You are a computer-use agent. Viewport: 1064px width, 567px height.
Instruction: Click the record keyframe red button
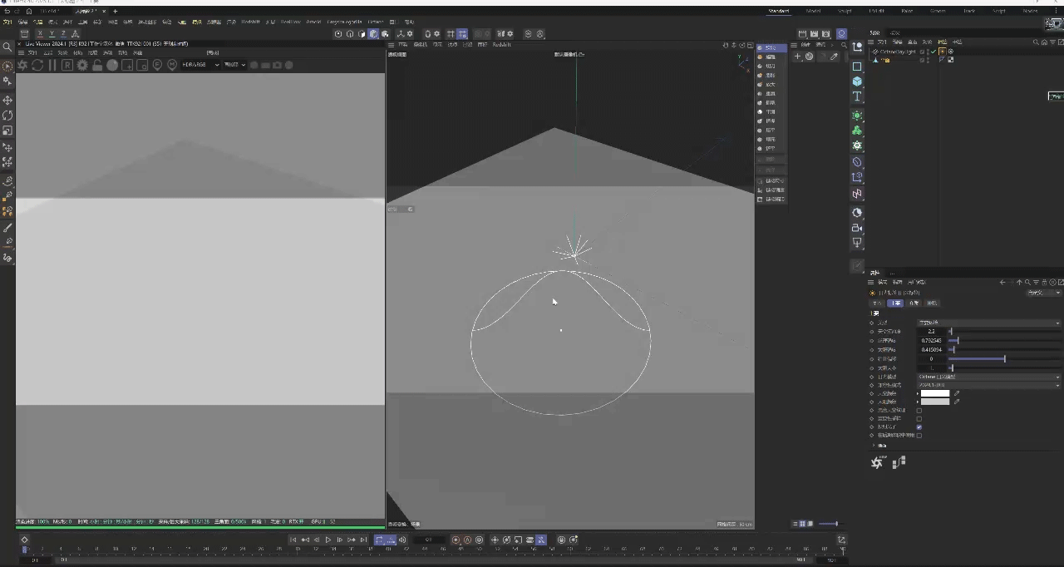point(456,540)
